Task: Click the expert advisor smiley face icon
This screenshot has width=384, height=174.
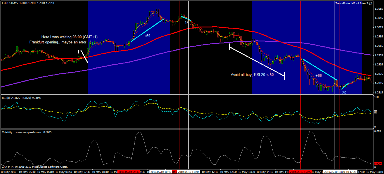Action: 370,3
